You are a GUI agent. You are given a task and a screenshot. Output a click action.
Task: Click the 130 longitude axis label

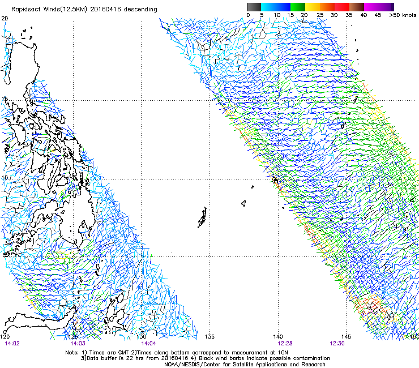142,337
